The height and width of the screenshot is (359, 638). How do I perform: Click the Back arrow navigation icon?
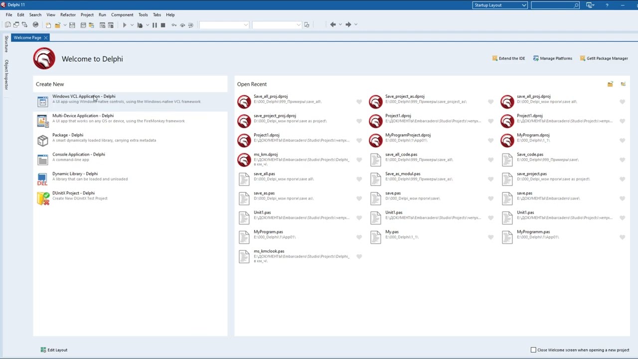click(x=333, y=24)
